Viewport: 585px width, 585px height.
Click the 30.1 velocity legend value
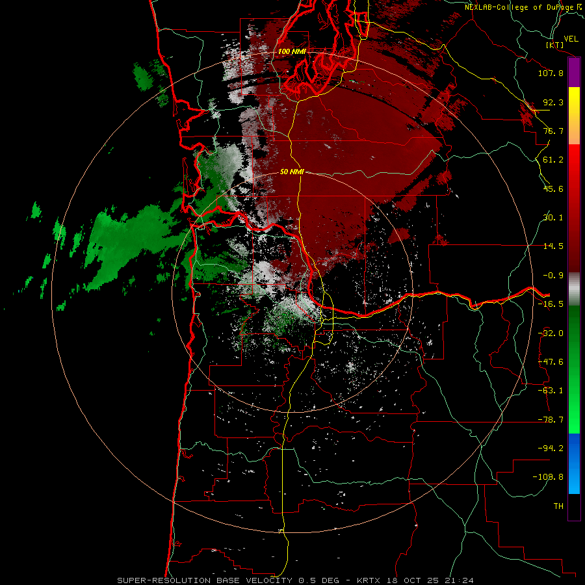553,218
